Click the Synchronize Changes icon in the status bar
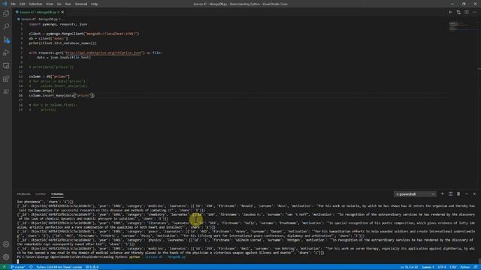 pos(31,267)
